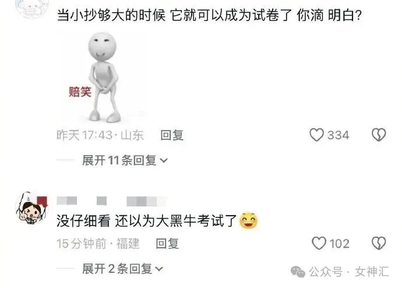Like the comment with 102 likes
Image resolution: width=402 pixels, height=288 pixels.
click(x=319, y=243)
